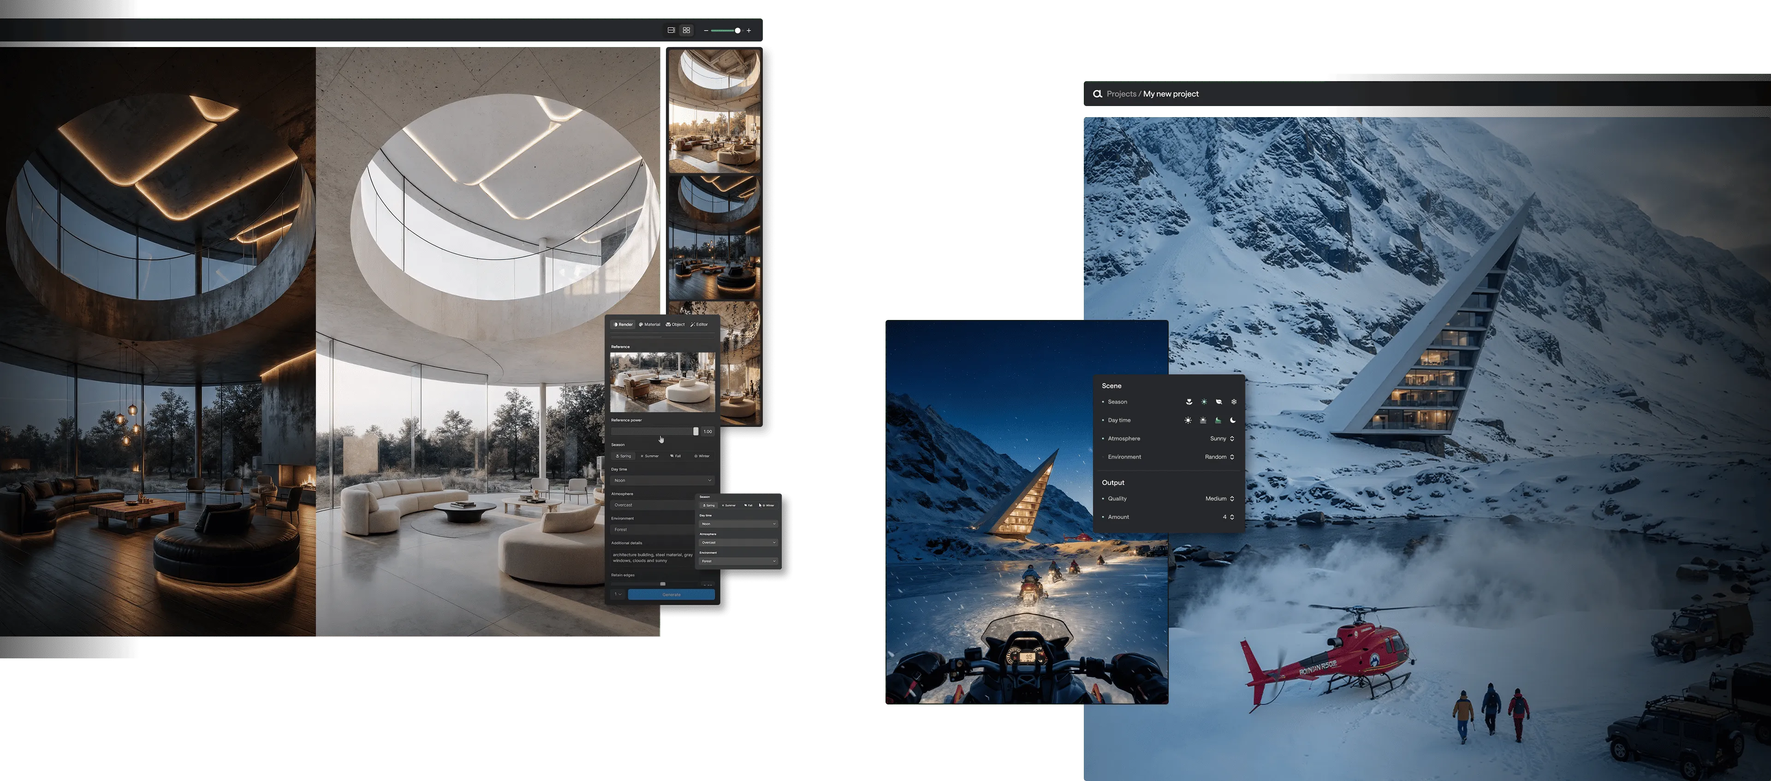Switch to grid view layout icon
This screenshot has height=781, width=1771.
(x=686, y=30)
